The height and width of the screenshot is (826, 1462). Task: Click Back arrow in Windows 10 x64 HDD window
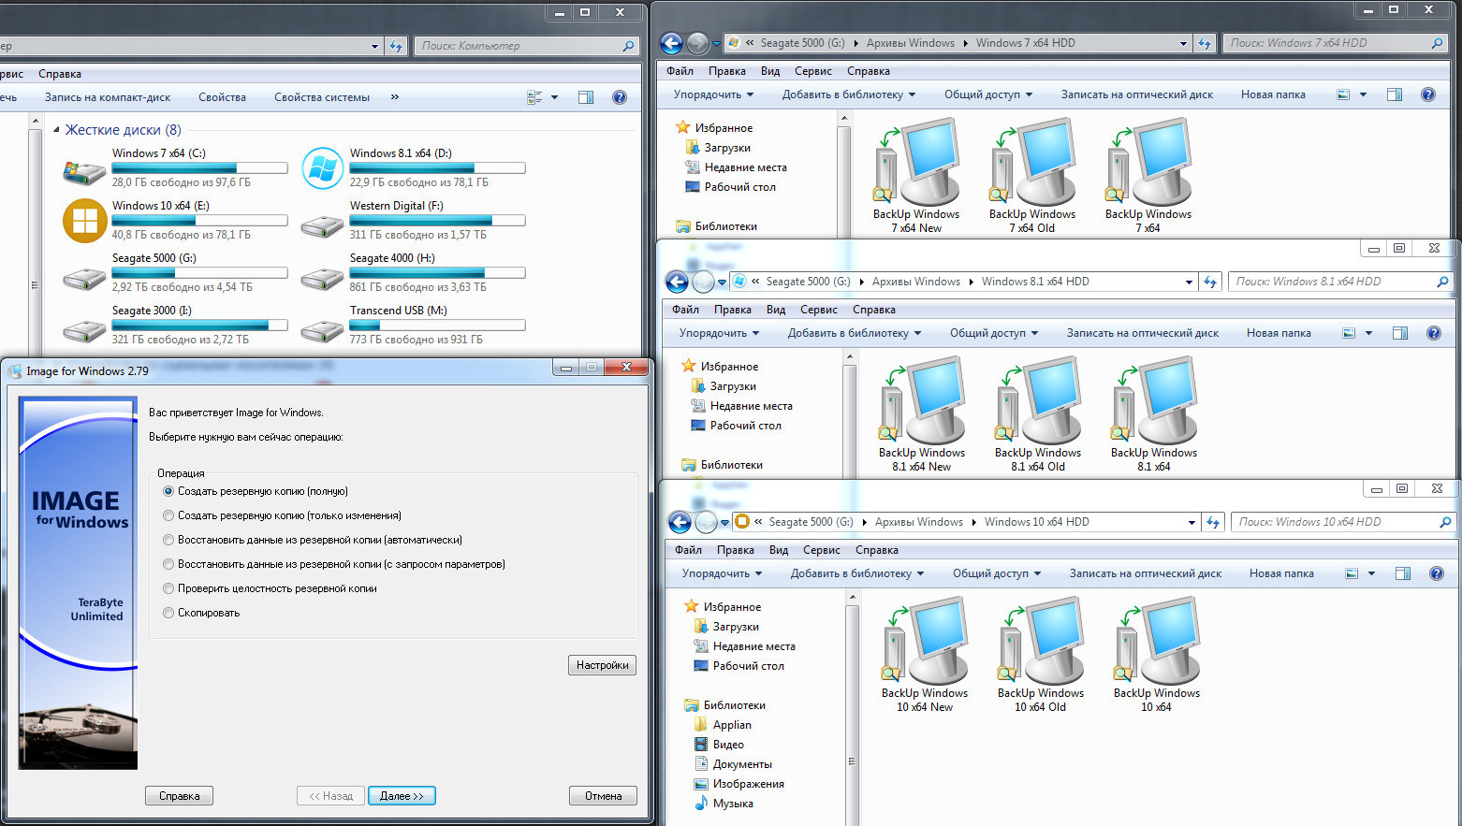680,522
